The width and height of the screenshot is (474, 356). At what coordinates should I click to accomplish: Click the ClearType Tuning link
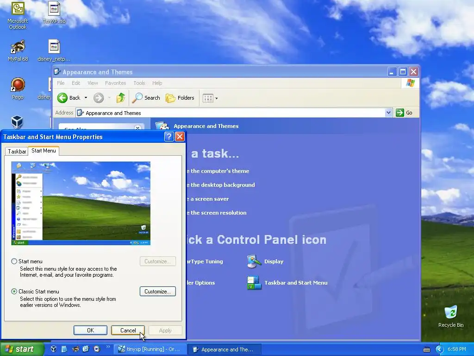[x=205, y=261]
